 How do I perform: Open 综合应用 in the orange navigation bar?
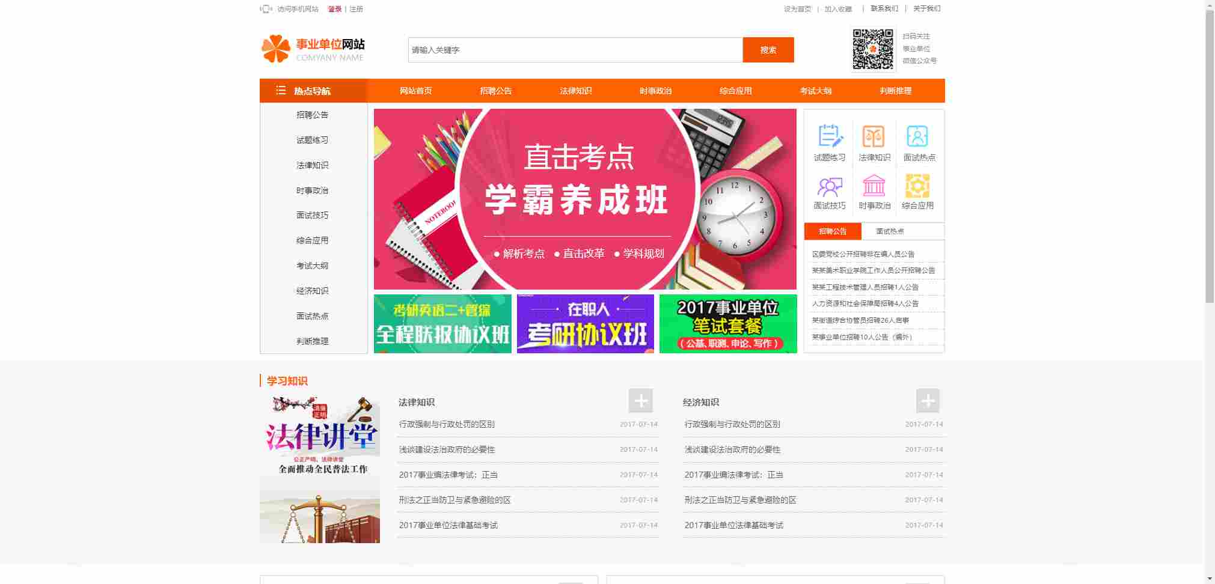pyautogui.click(x=735, y=91)
